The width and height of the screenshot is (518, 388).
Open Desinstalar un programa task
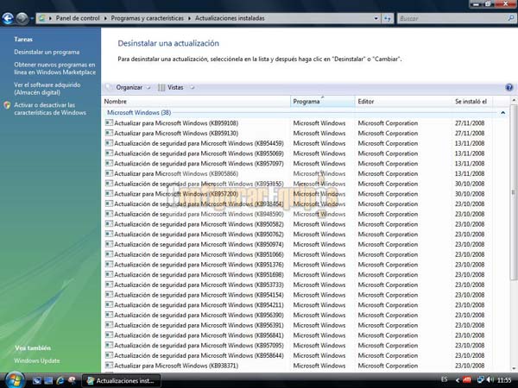pos(47,52)
